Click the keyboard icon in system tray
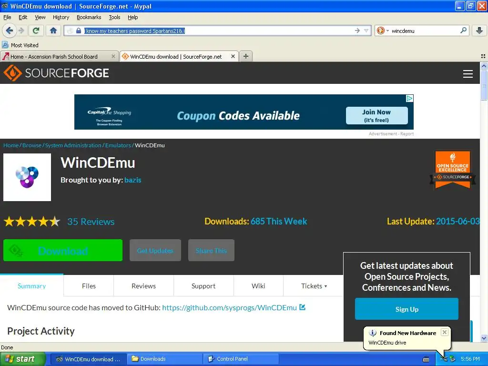This screenshot has height=366, width=488. pyautogui.click(x=426, y=359)
